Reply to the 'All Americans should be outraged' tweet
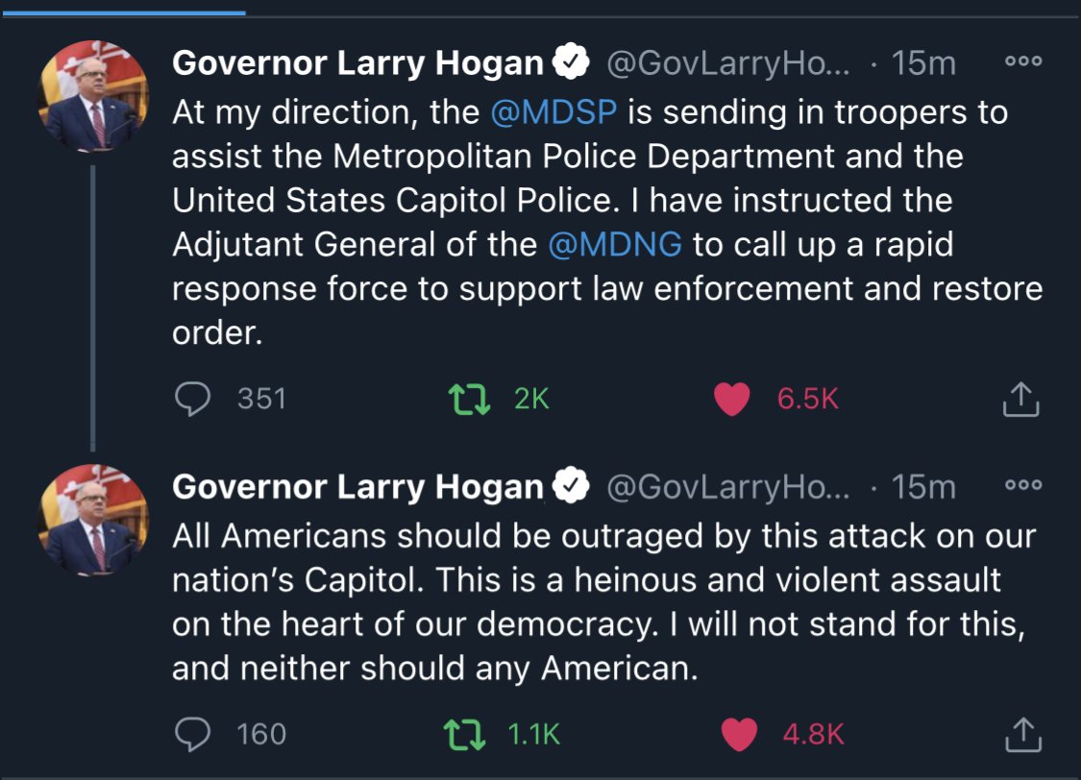The image size is (1081, 780). pos(192,734)
